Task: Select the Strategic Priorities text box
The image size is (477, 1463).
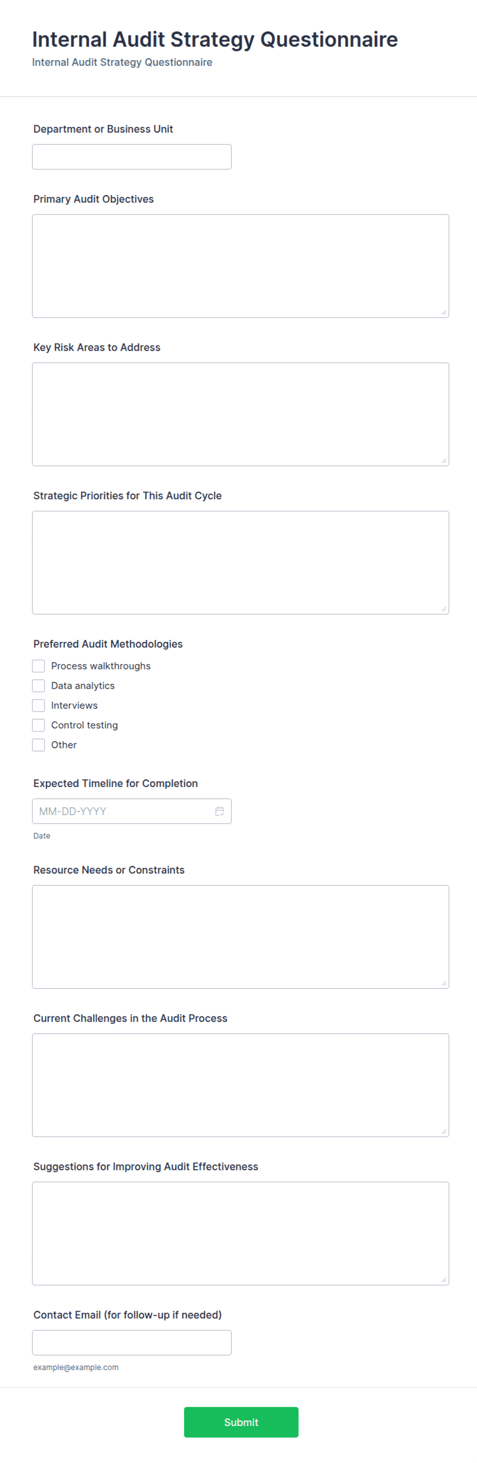Action: (241, 562)
